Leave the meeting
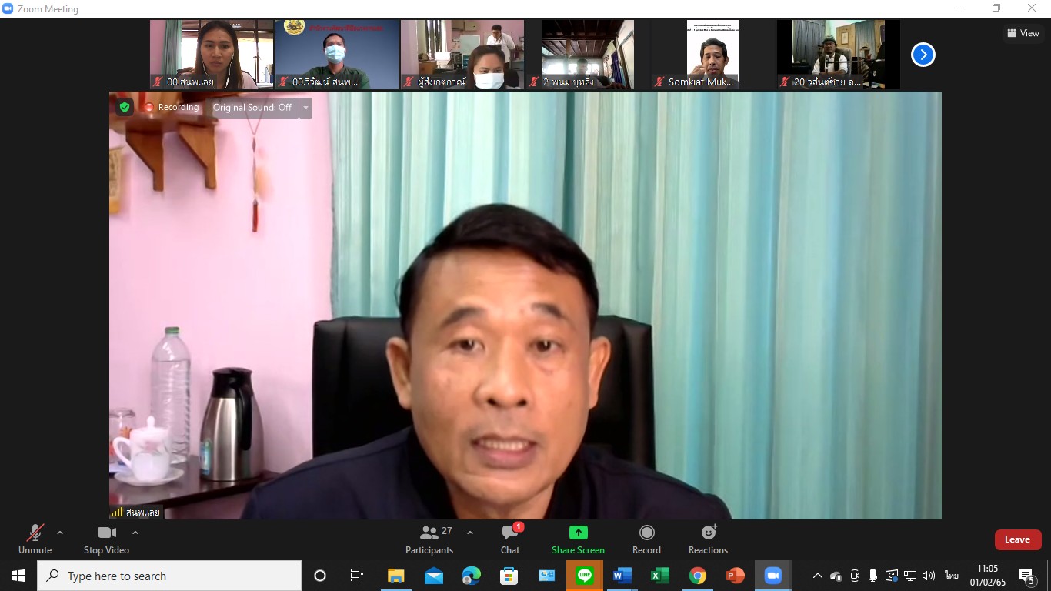Viewport: 1051px width, 591px height. tap(1017, 539)
